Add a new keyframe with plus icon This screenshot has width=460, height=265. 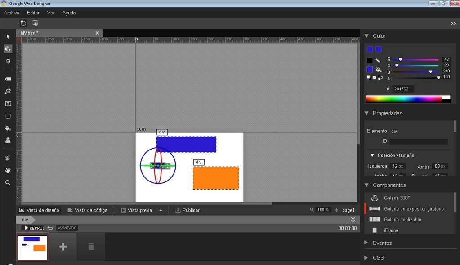click(x=63, y=247)
